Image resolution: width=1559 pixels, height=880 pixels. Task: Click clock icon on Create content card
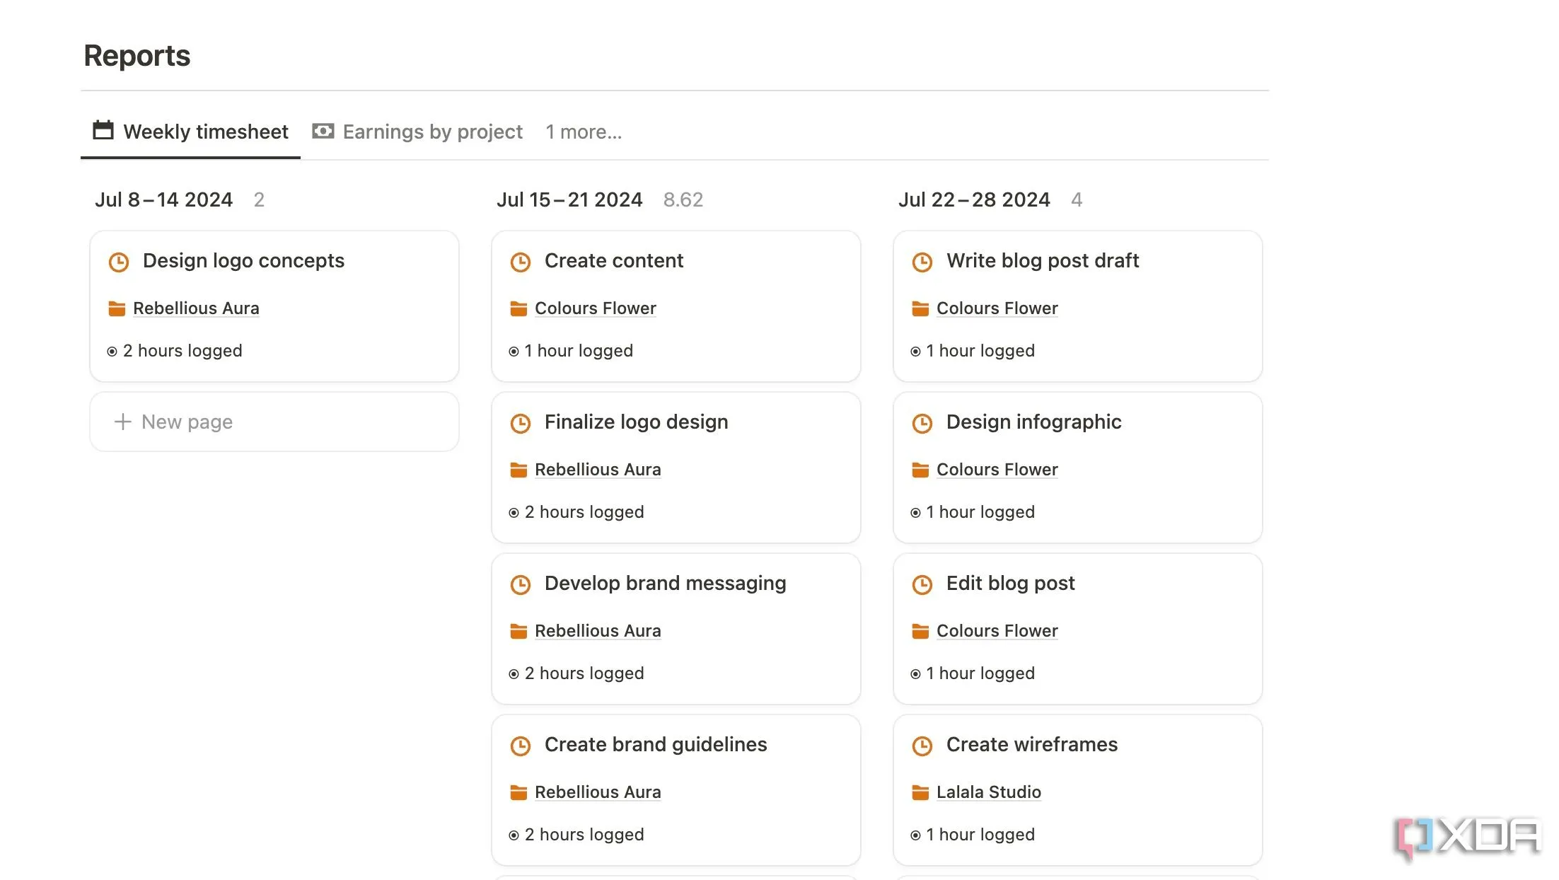click(x=521, y=262)
